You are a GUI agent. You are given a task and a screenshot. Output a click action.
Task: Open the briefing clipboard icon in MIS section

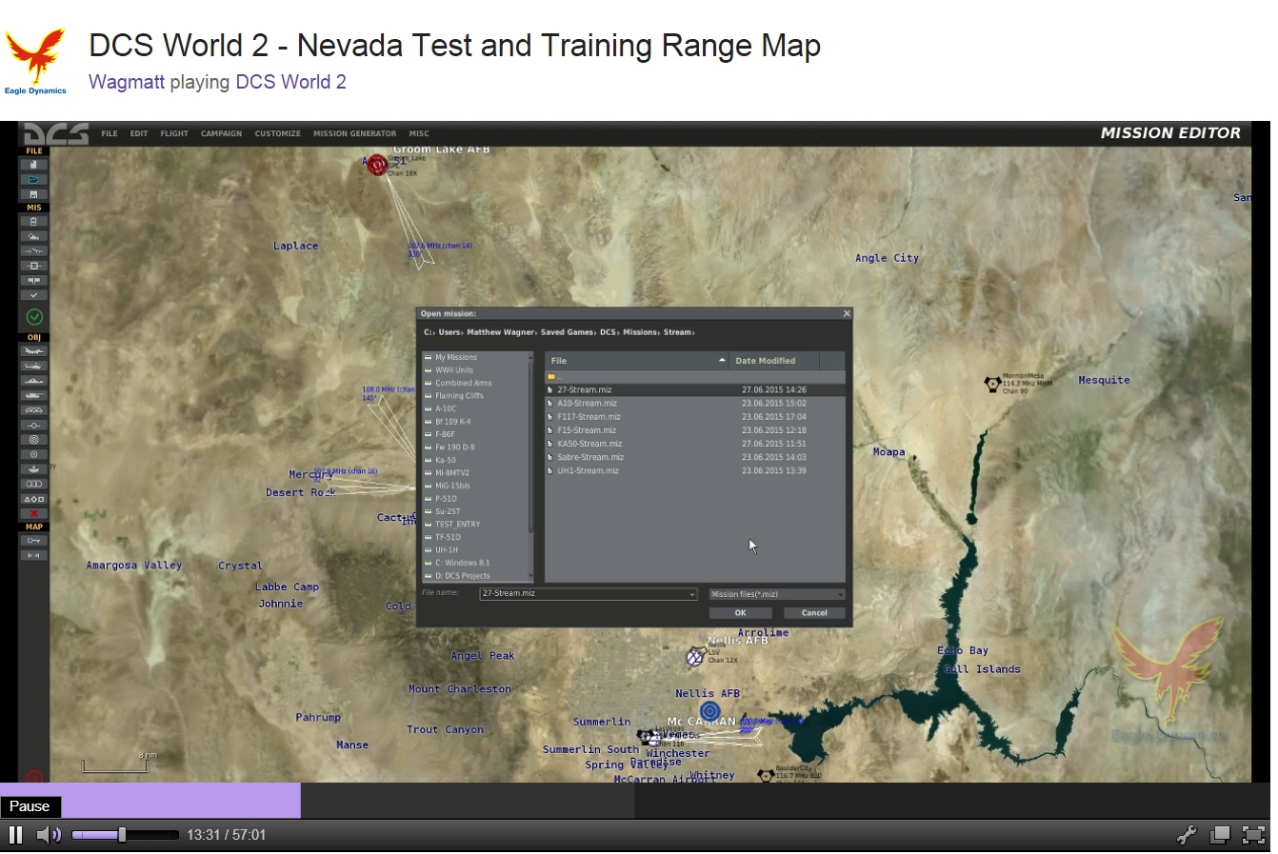pos(33,221)
